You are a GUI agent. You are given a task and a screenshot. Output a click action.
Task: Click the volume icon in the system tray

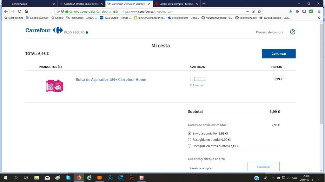coord(288,178)
